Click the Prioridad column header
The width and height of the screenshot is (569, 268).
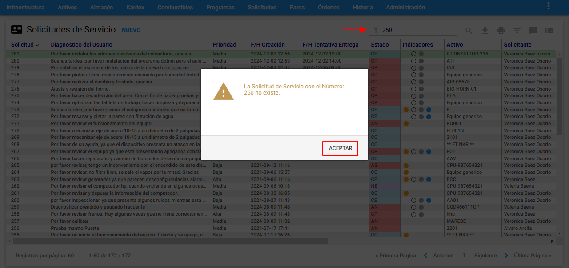click(224, 45)
